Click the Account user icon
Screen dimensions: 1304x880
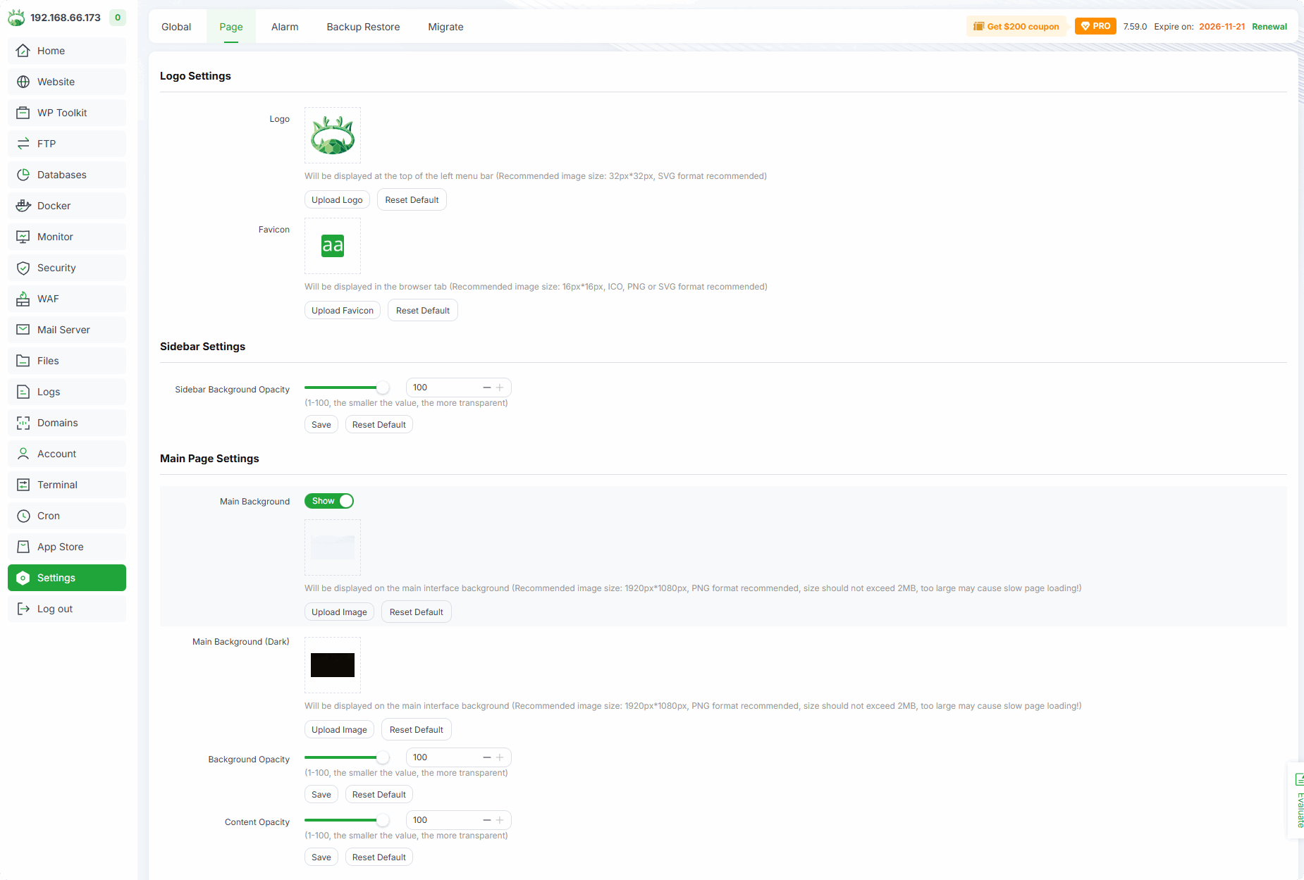[x=23, y=454]
